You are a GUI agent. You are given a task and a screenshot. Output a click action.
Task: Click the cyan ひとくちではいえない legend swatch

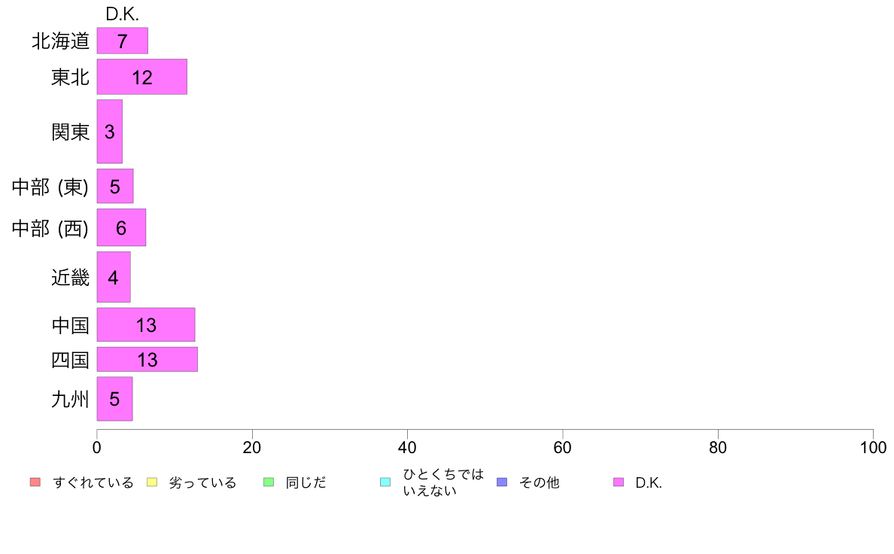(385, 482)
